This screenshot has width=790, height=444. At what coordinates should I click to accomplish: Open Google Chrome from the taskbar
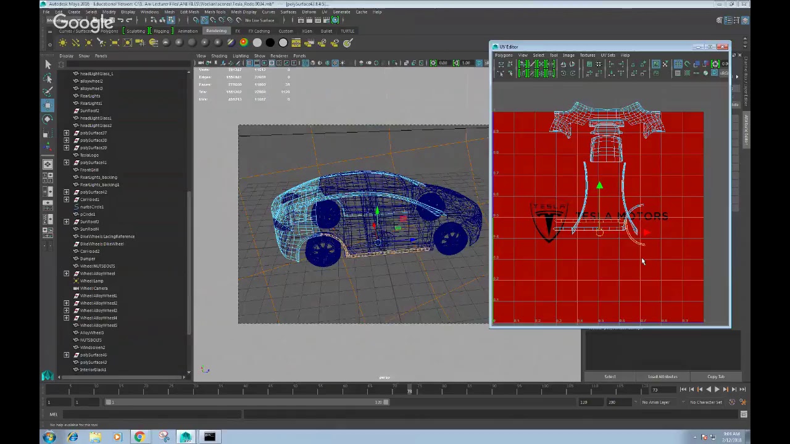[x=139, y=437]
